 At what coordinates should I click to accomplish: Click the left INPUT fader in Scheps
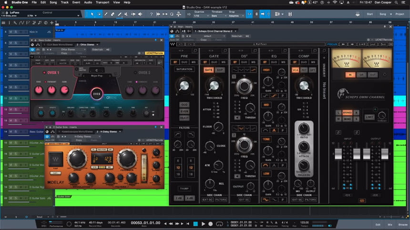pyautogui.click(x=338, y=153)
